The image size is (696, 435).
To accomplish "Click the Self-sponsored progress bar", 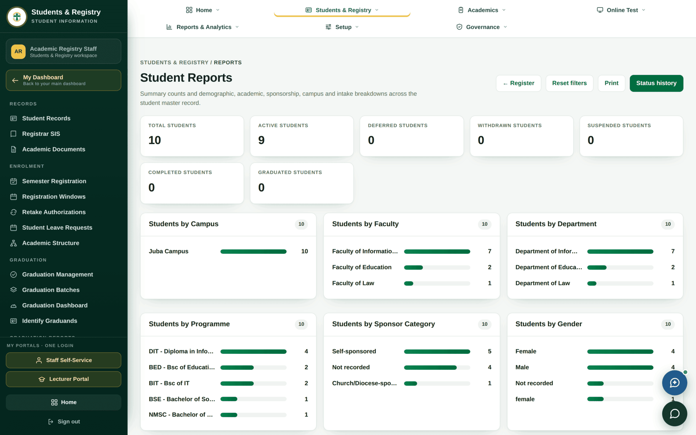I will (x=437, y=352).
